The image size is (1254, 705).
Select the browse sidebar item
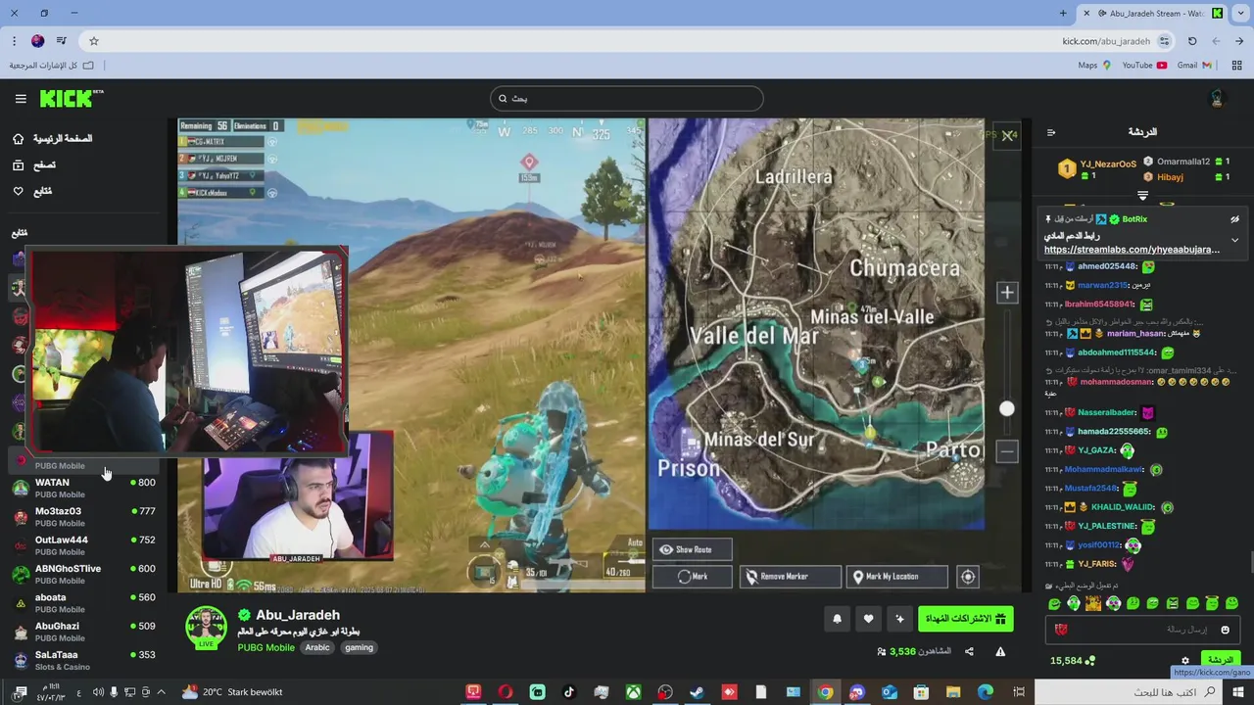coord(34,165)
